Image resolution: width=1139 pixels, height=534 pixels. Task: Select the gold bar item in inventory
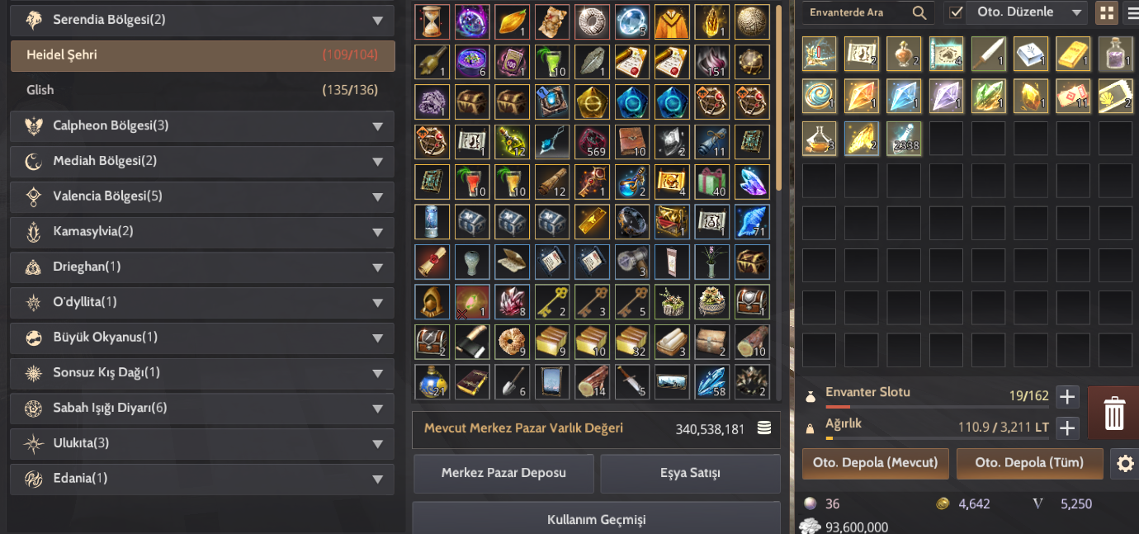pyautogui.click(x=1073, y=54)
